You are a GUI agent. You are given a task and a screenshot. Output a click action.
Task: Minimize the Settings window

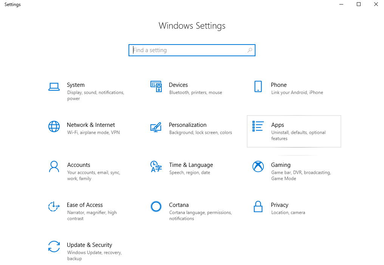pos(341,4)
